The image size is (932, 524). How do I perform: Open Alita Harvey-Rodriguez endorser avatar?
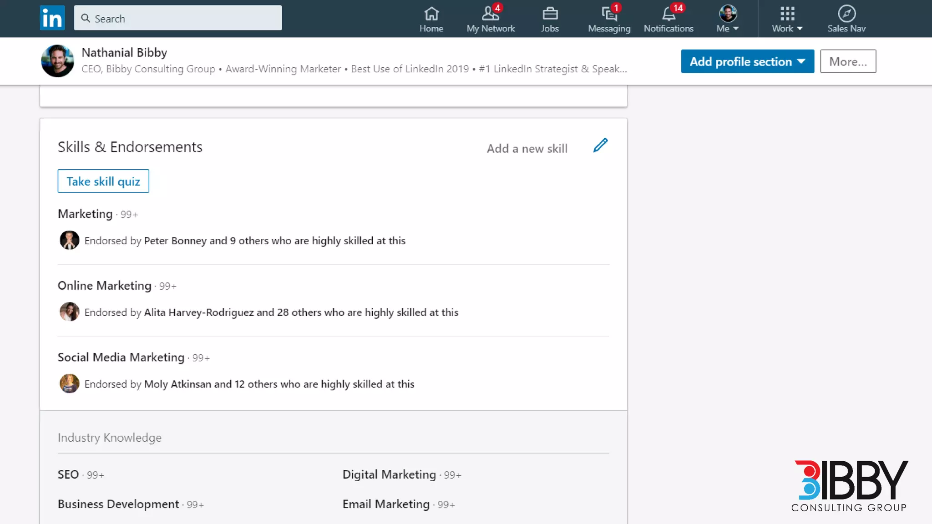pos(69,312)
